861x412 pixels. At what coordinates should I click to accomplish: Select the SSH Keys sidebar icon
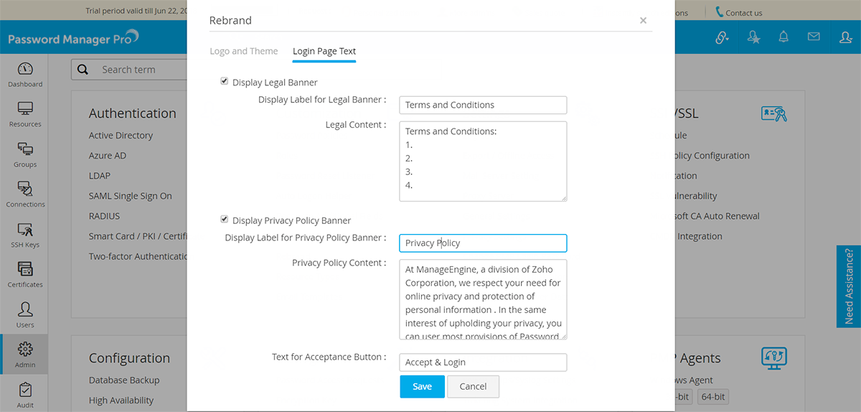25,235
